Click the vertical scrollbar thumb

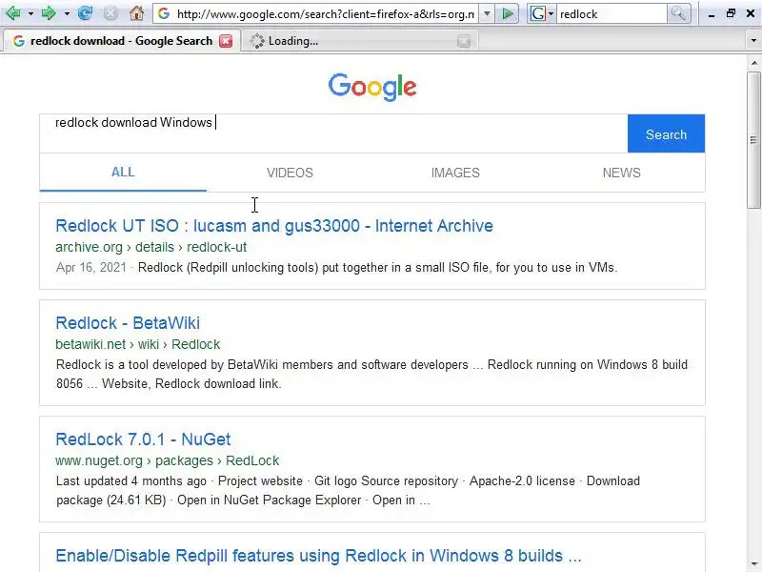point(753,140)
